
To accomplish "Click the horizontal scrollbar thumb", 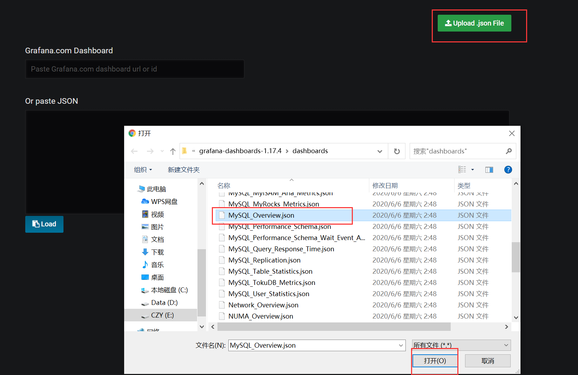I will pos(334,327).
